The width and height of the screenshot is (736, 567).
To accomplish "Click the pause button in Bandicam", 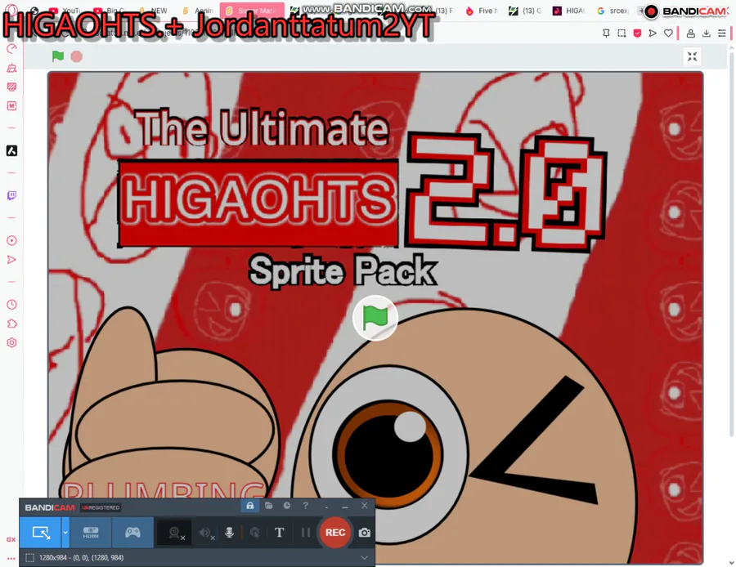I will [x=306, y=533].
